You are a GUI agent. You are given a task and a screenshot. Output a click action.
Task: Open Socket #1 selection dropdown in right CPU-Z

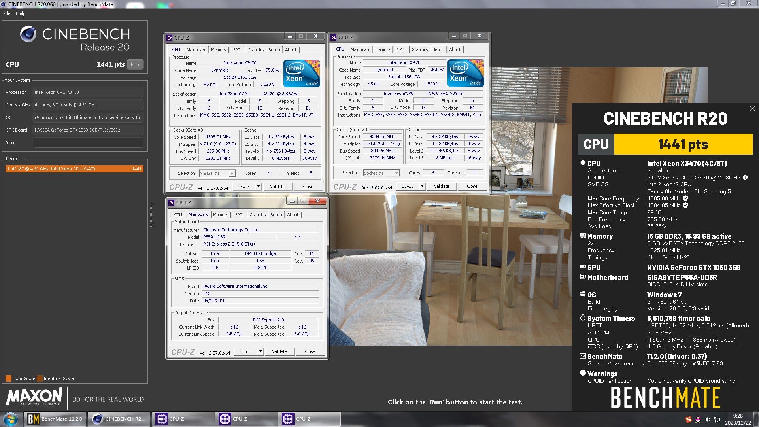(x=396, y=173)
